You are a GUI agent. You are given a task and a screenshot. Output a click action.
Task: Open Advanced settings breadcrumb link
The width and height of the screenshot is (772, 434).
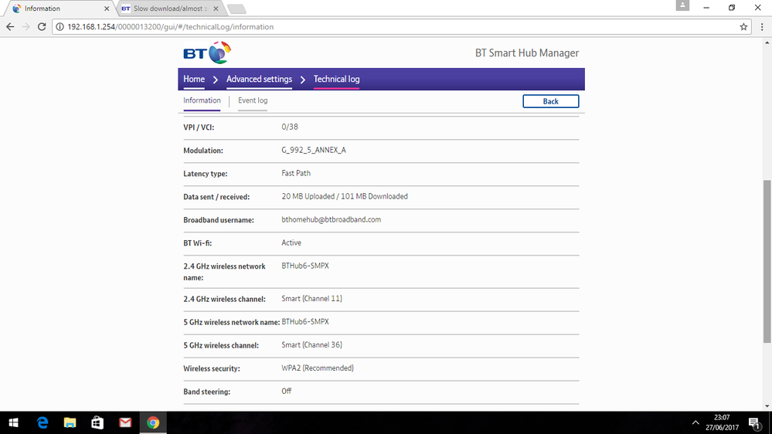tap(259, 80)
